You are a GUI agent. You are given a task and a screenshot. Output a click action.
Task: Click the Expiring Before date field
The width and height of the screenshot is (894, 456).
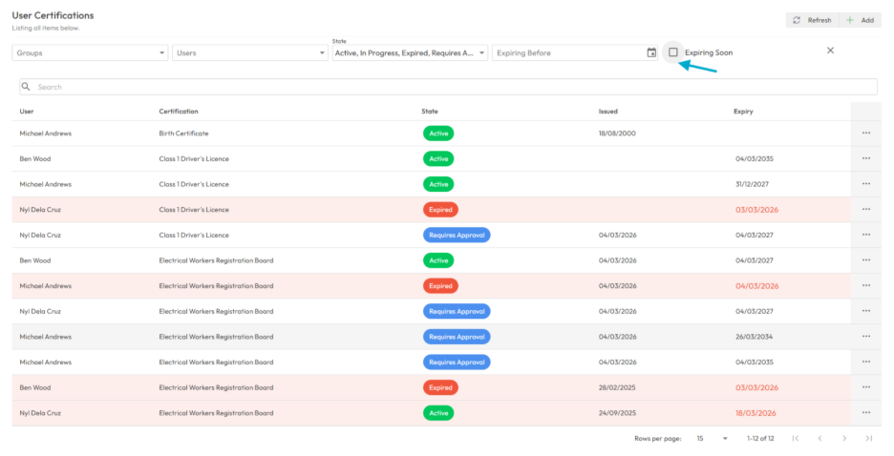pos(567,53)
